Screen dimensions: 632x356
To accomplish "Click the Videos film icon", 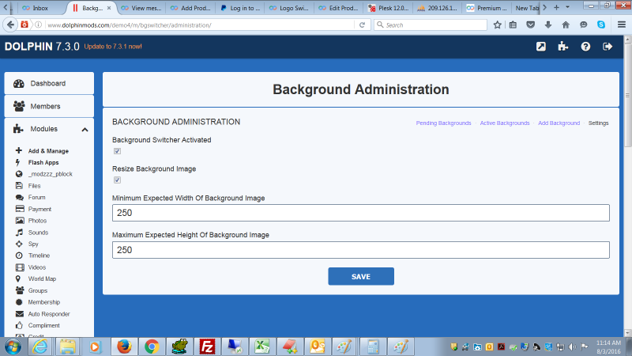I will click(x=20, y=267).
